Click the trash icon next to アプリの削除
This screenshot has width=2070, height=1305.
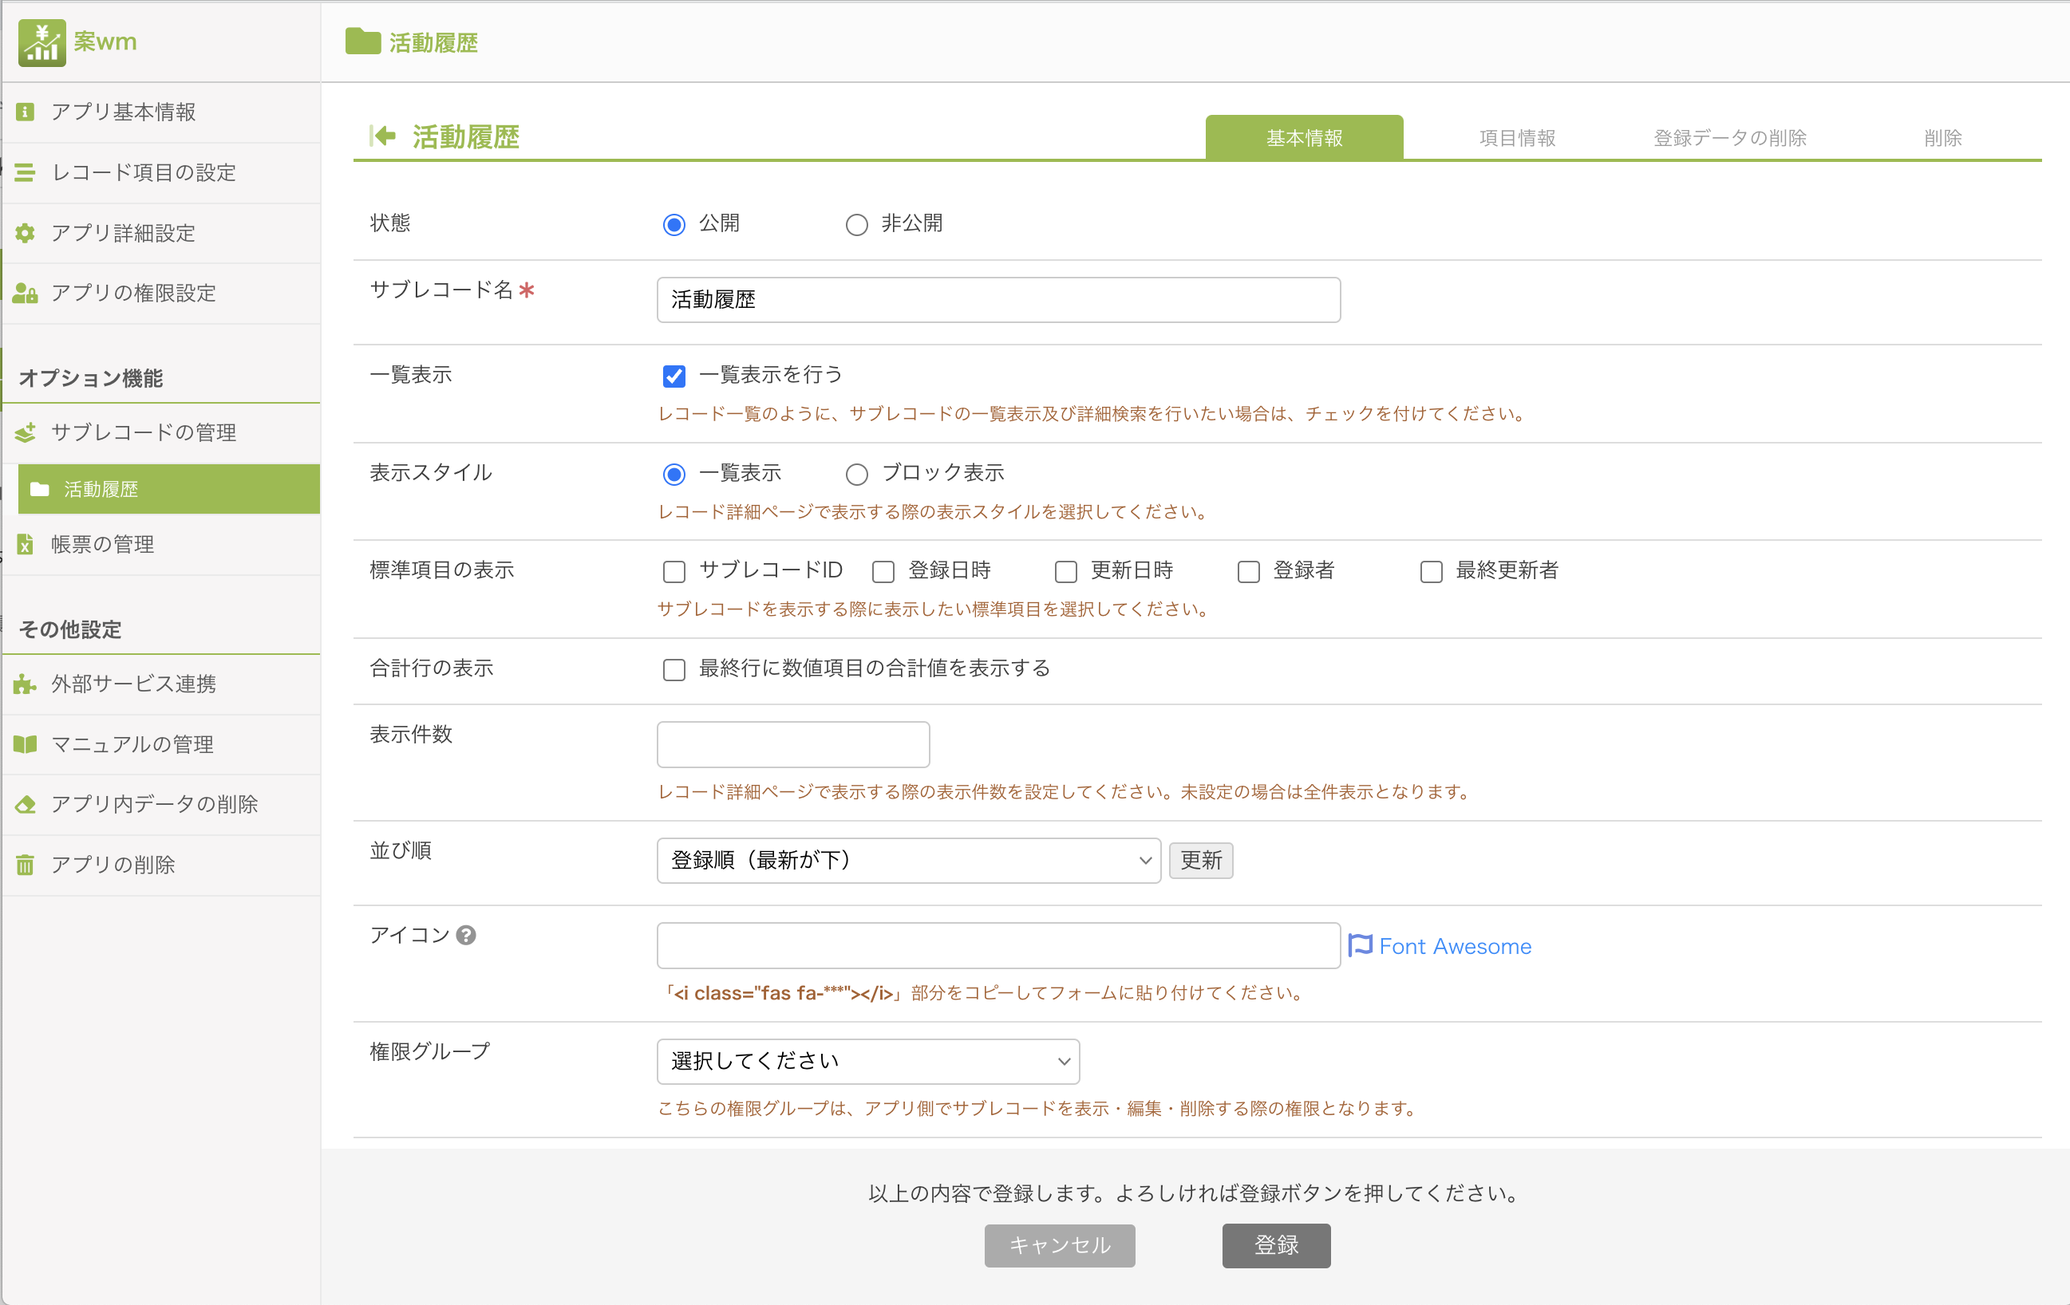pos(25,864)
